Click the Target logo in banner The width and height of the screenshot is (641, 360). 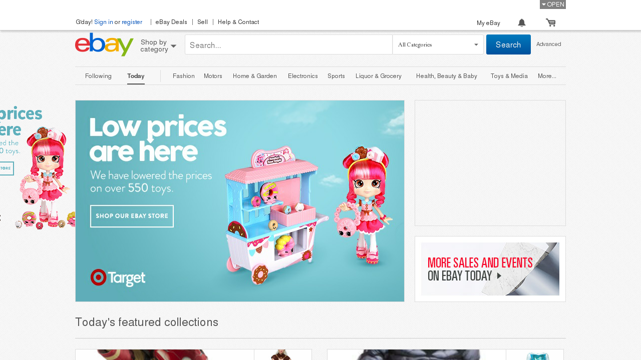(118, 277)
